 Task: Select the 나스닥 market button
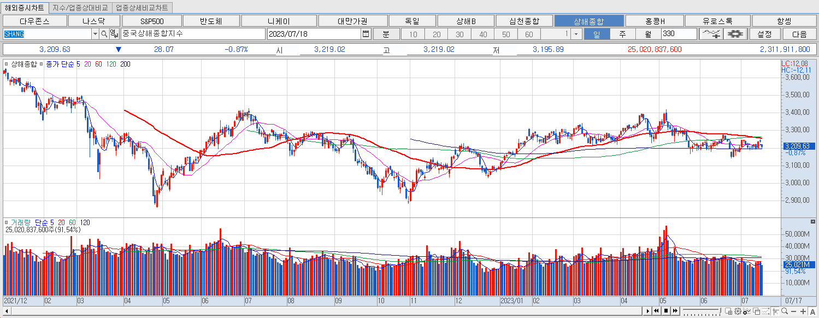click(x=95, y=20)
